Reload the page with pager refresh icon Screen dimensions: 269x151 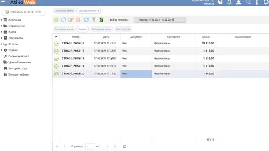124,146
